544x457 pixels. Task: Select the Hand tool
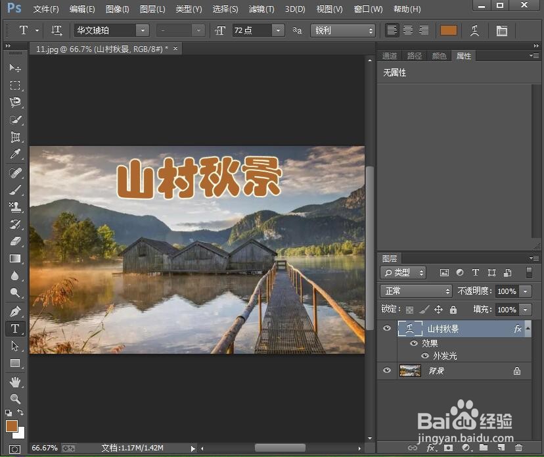[x=15, y=382]
